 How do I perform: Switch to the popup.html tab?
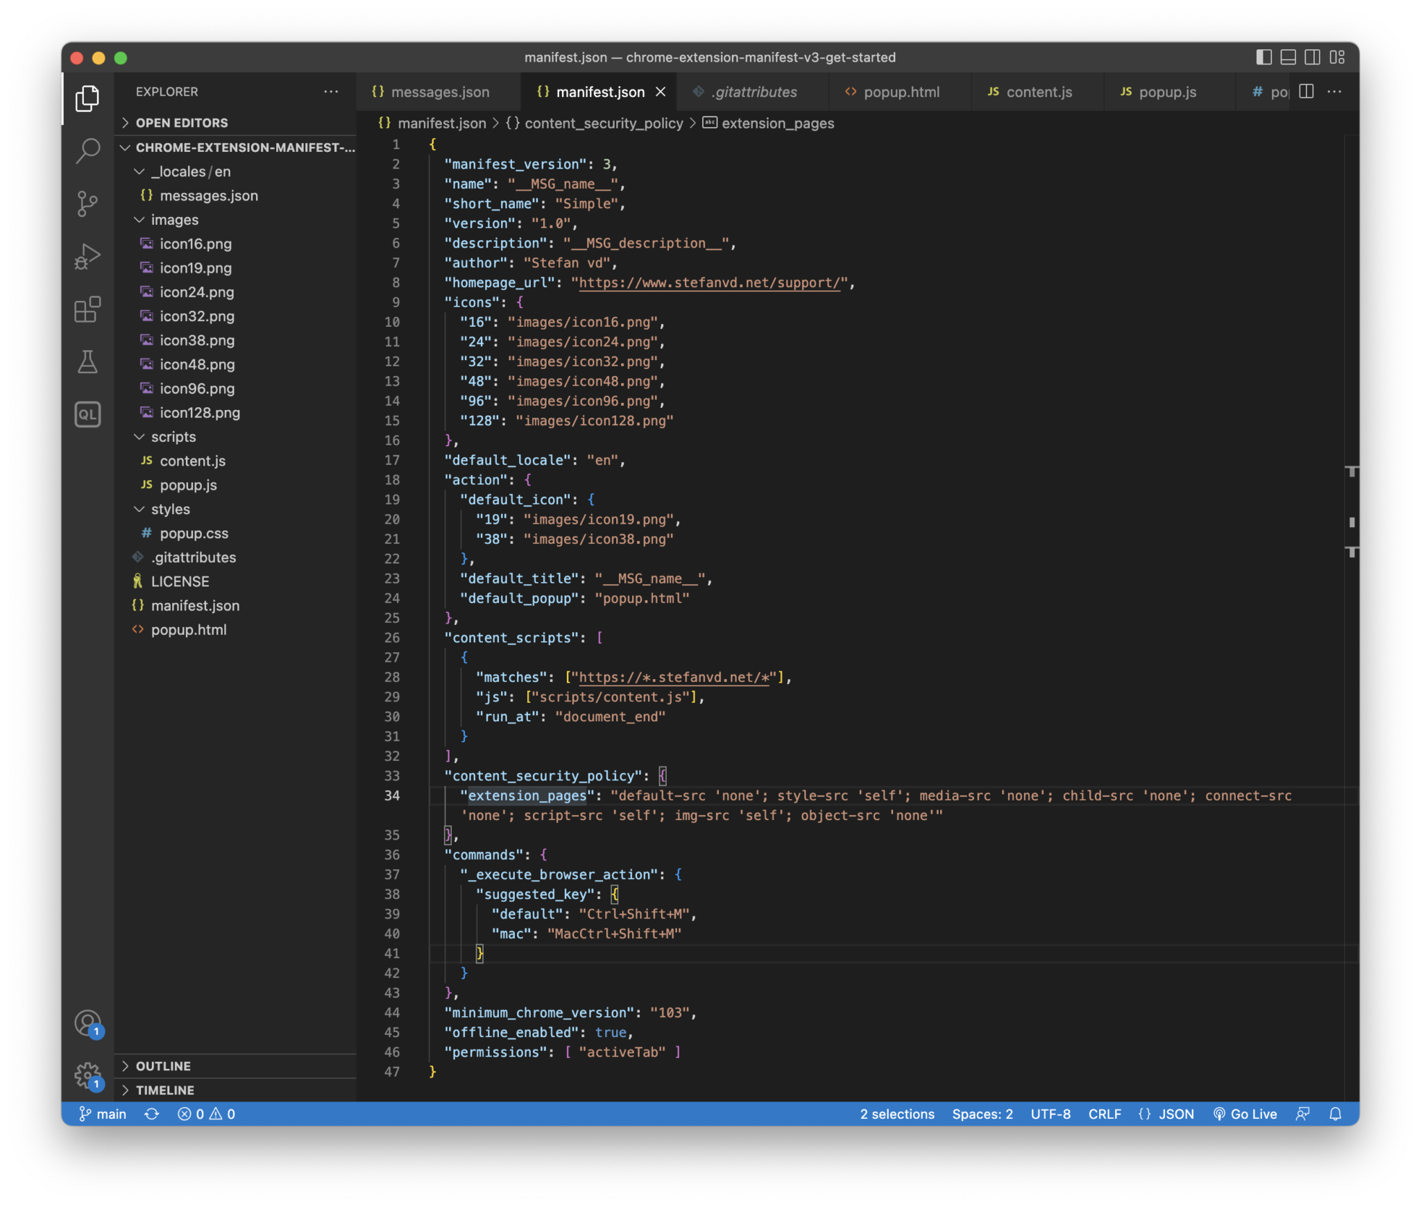(901, 92)
